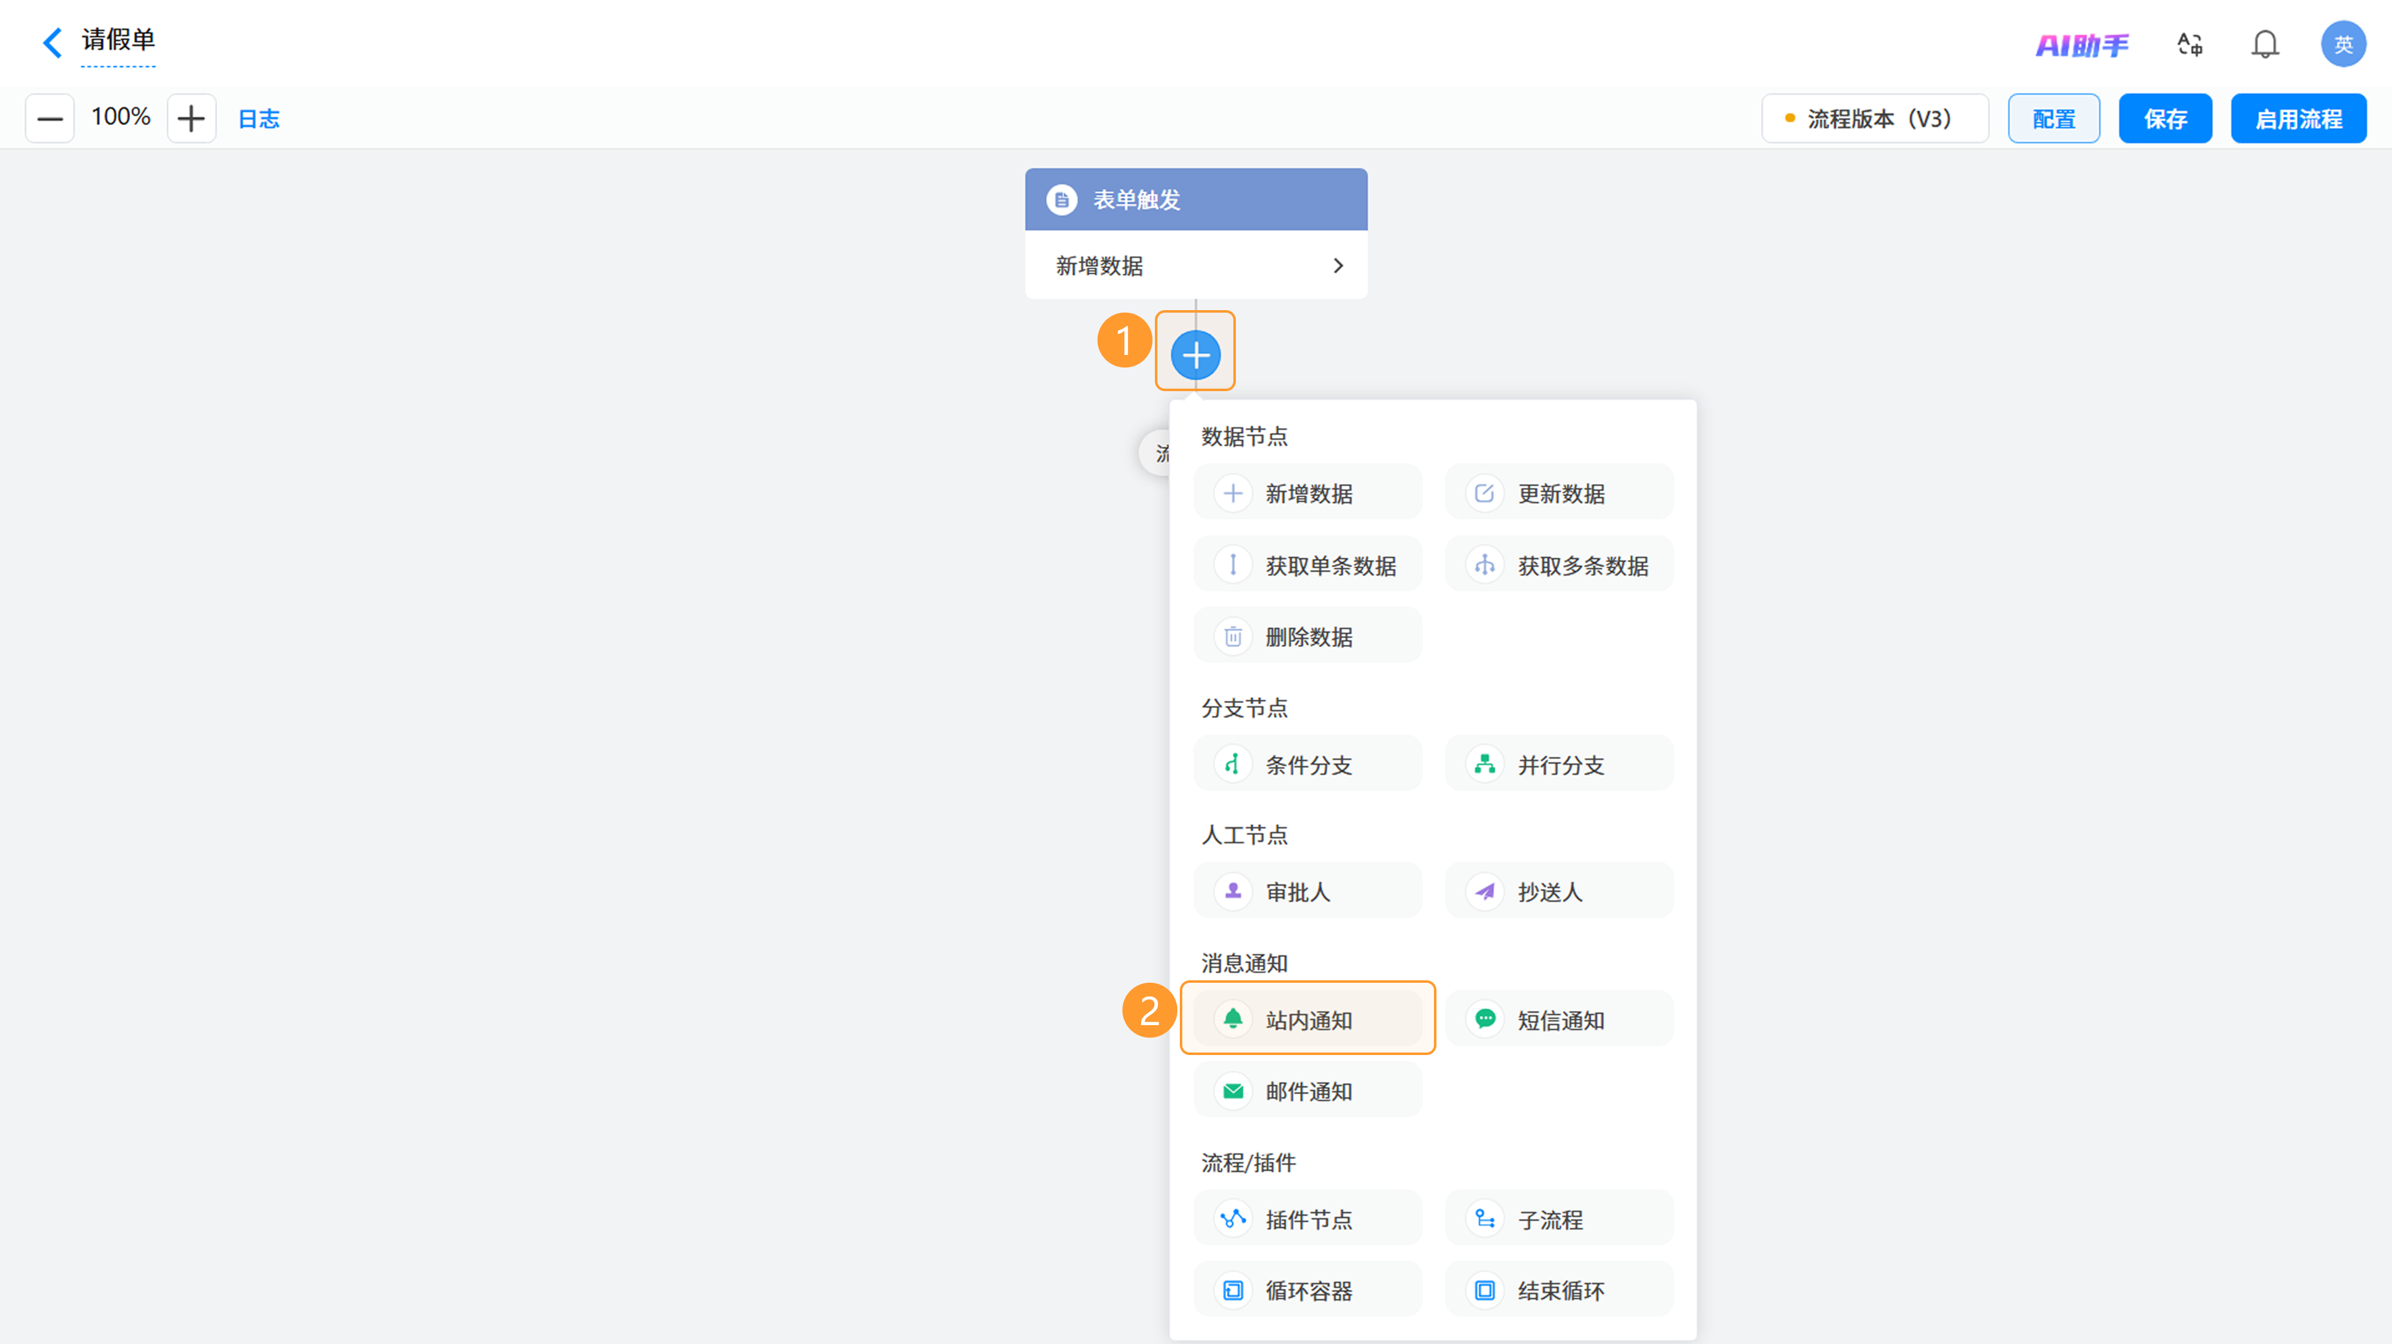The height and width of the screenshot is (1344, 2392).
Task: Click the 插件节点 plugin icon
Action: point(1232,1219)
